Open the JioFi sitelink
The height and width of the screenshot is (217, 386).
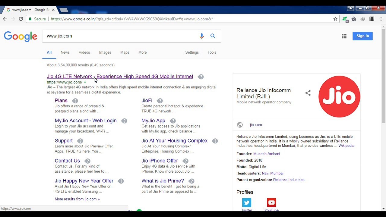147,100
